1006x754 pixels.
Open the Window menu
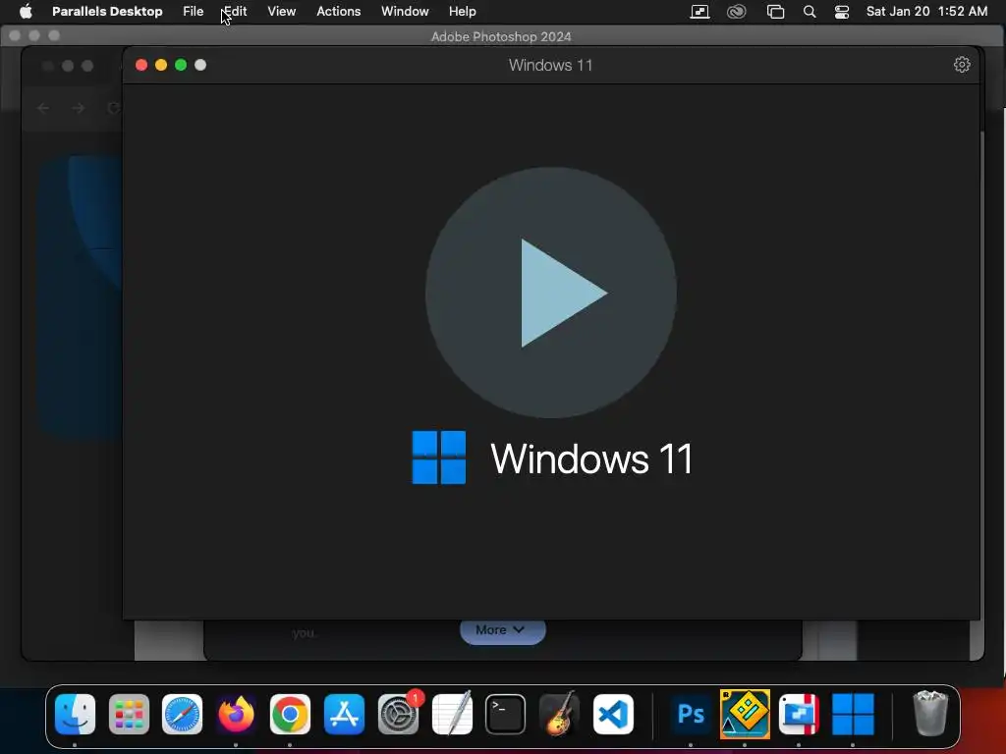405,12
